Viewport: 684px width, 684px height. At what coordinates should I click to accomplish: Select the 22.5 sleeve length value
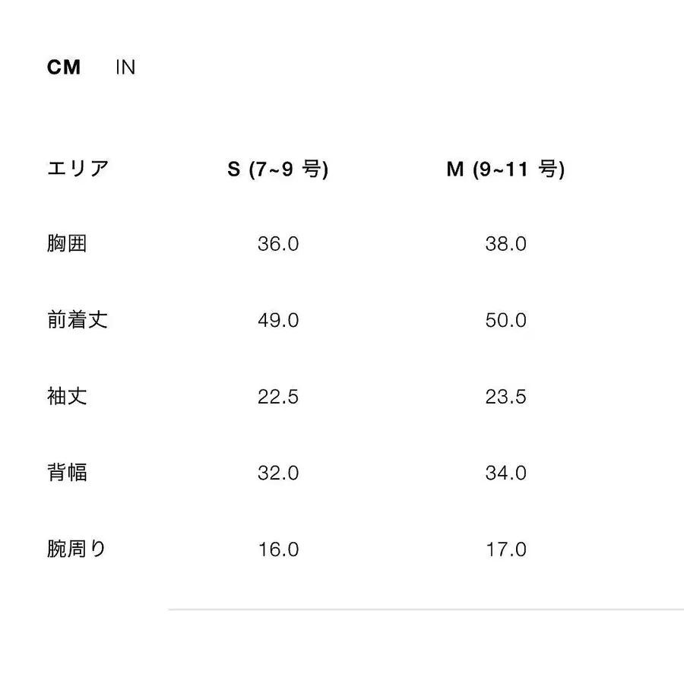coord(278,397)
